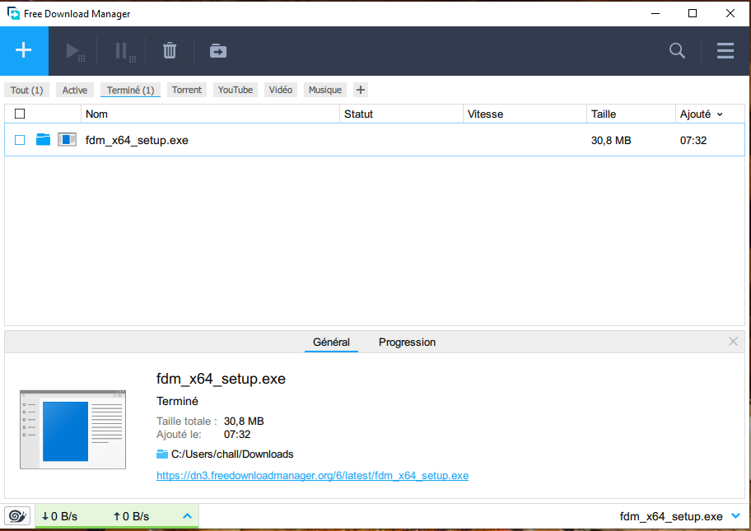Viewport: 751px width, 531px height.
Task: Select Terminé (1) filter tab
Action: click(130, 90)
